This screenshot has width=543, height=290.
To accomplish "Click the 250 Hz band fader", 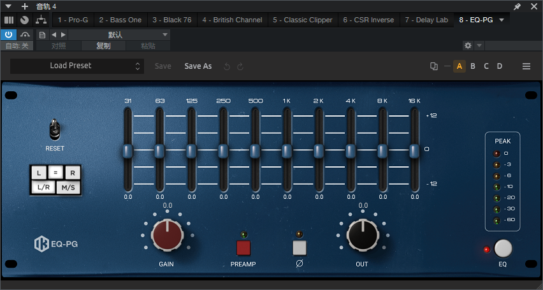I will click(223, 151).
